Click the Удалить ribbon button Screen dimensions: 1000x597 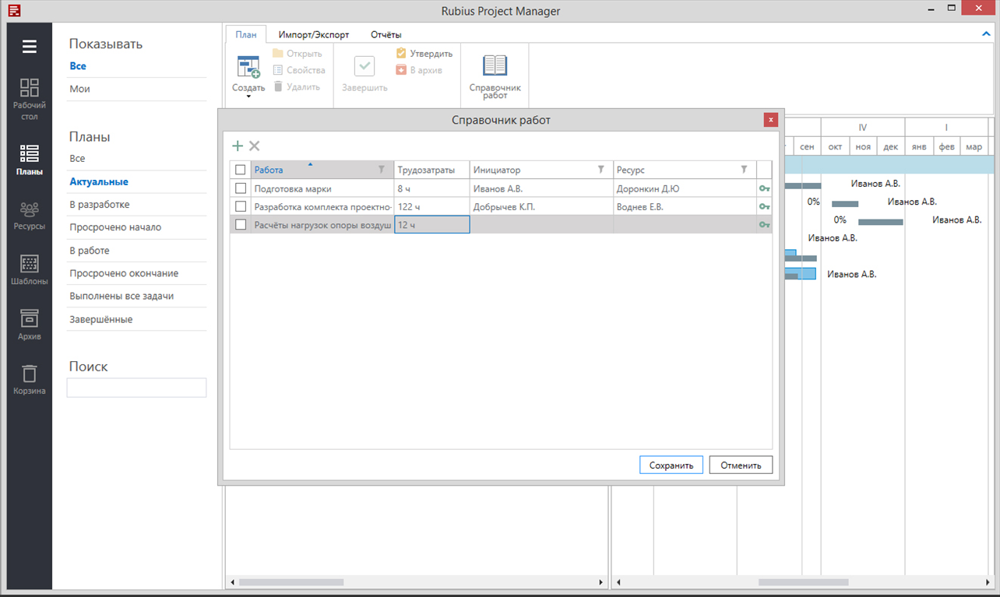(296, 86)
